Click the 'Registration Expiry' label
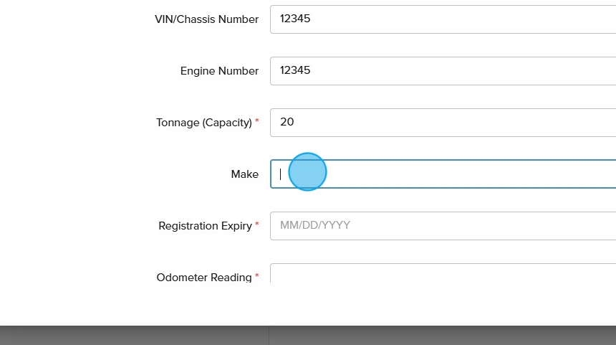 205,226
